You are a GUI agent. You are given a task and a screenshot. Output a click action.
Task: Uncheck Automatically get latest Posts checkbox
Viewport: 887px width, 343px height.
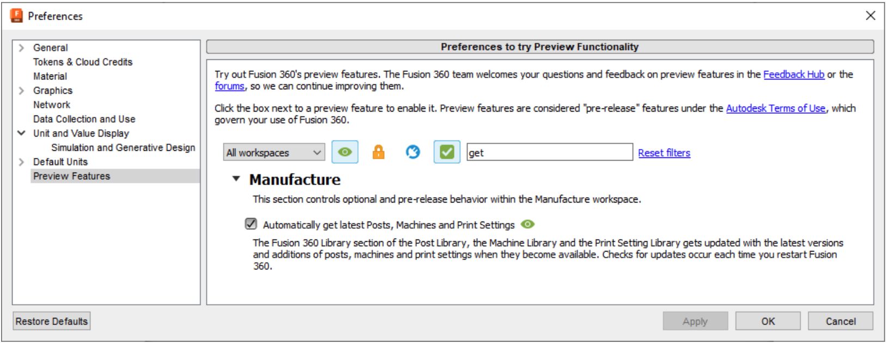251,224
